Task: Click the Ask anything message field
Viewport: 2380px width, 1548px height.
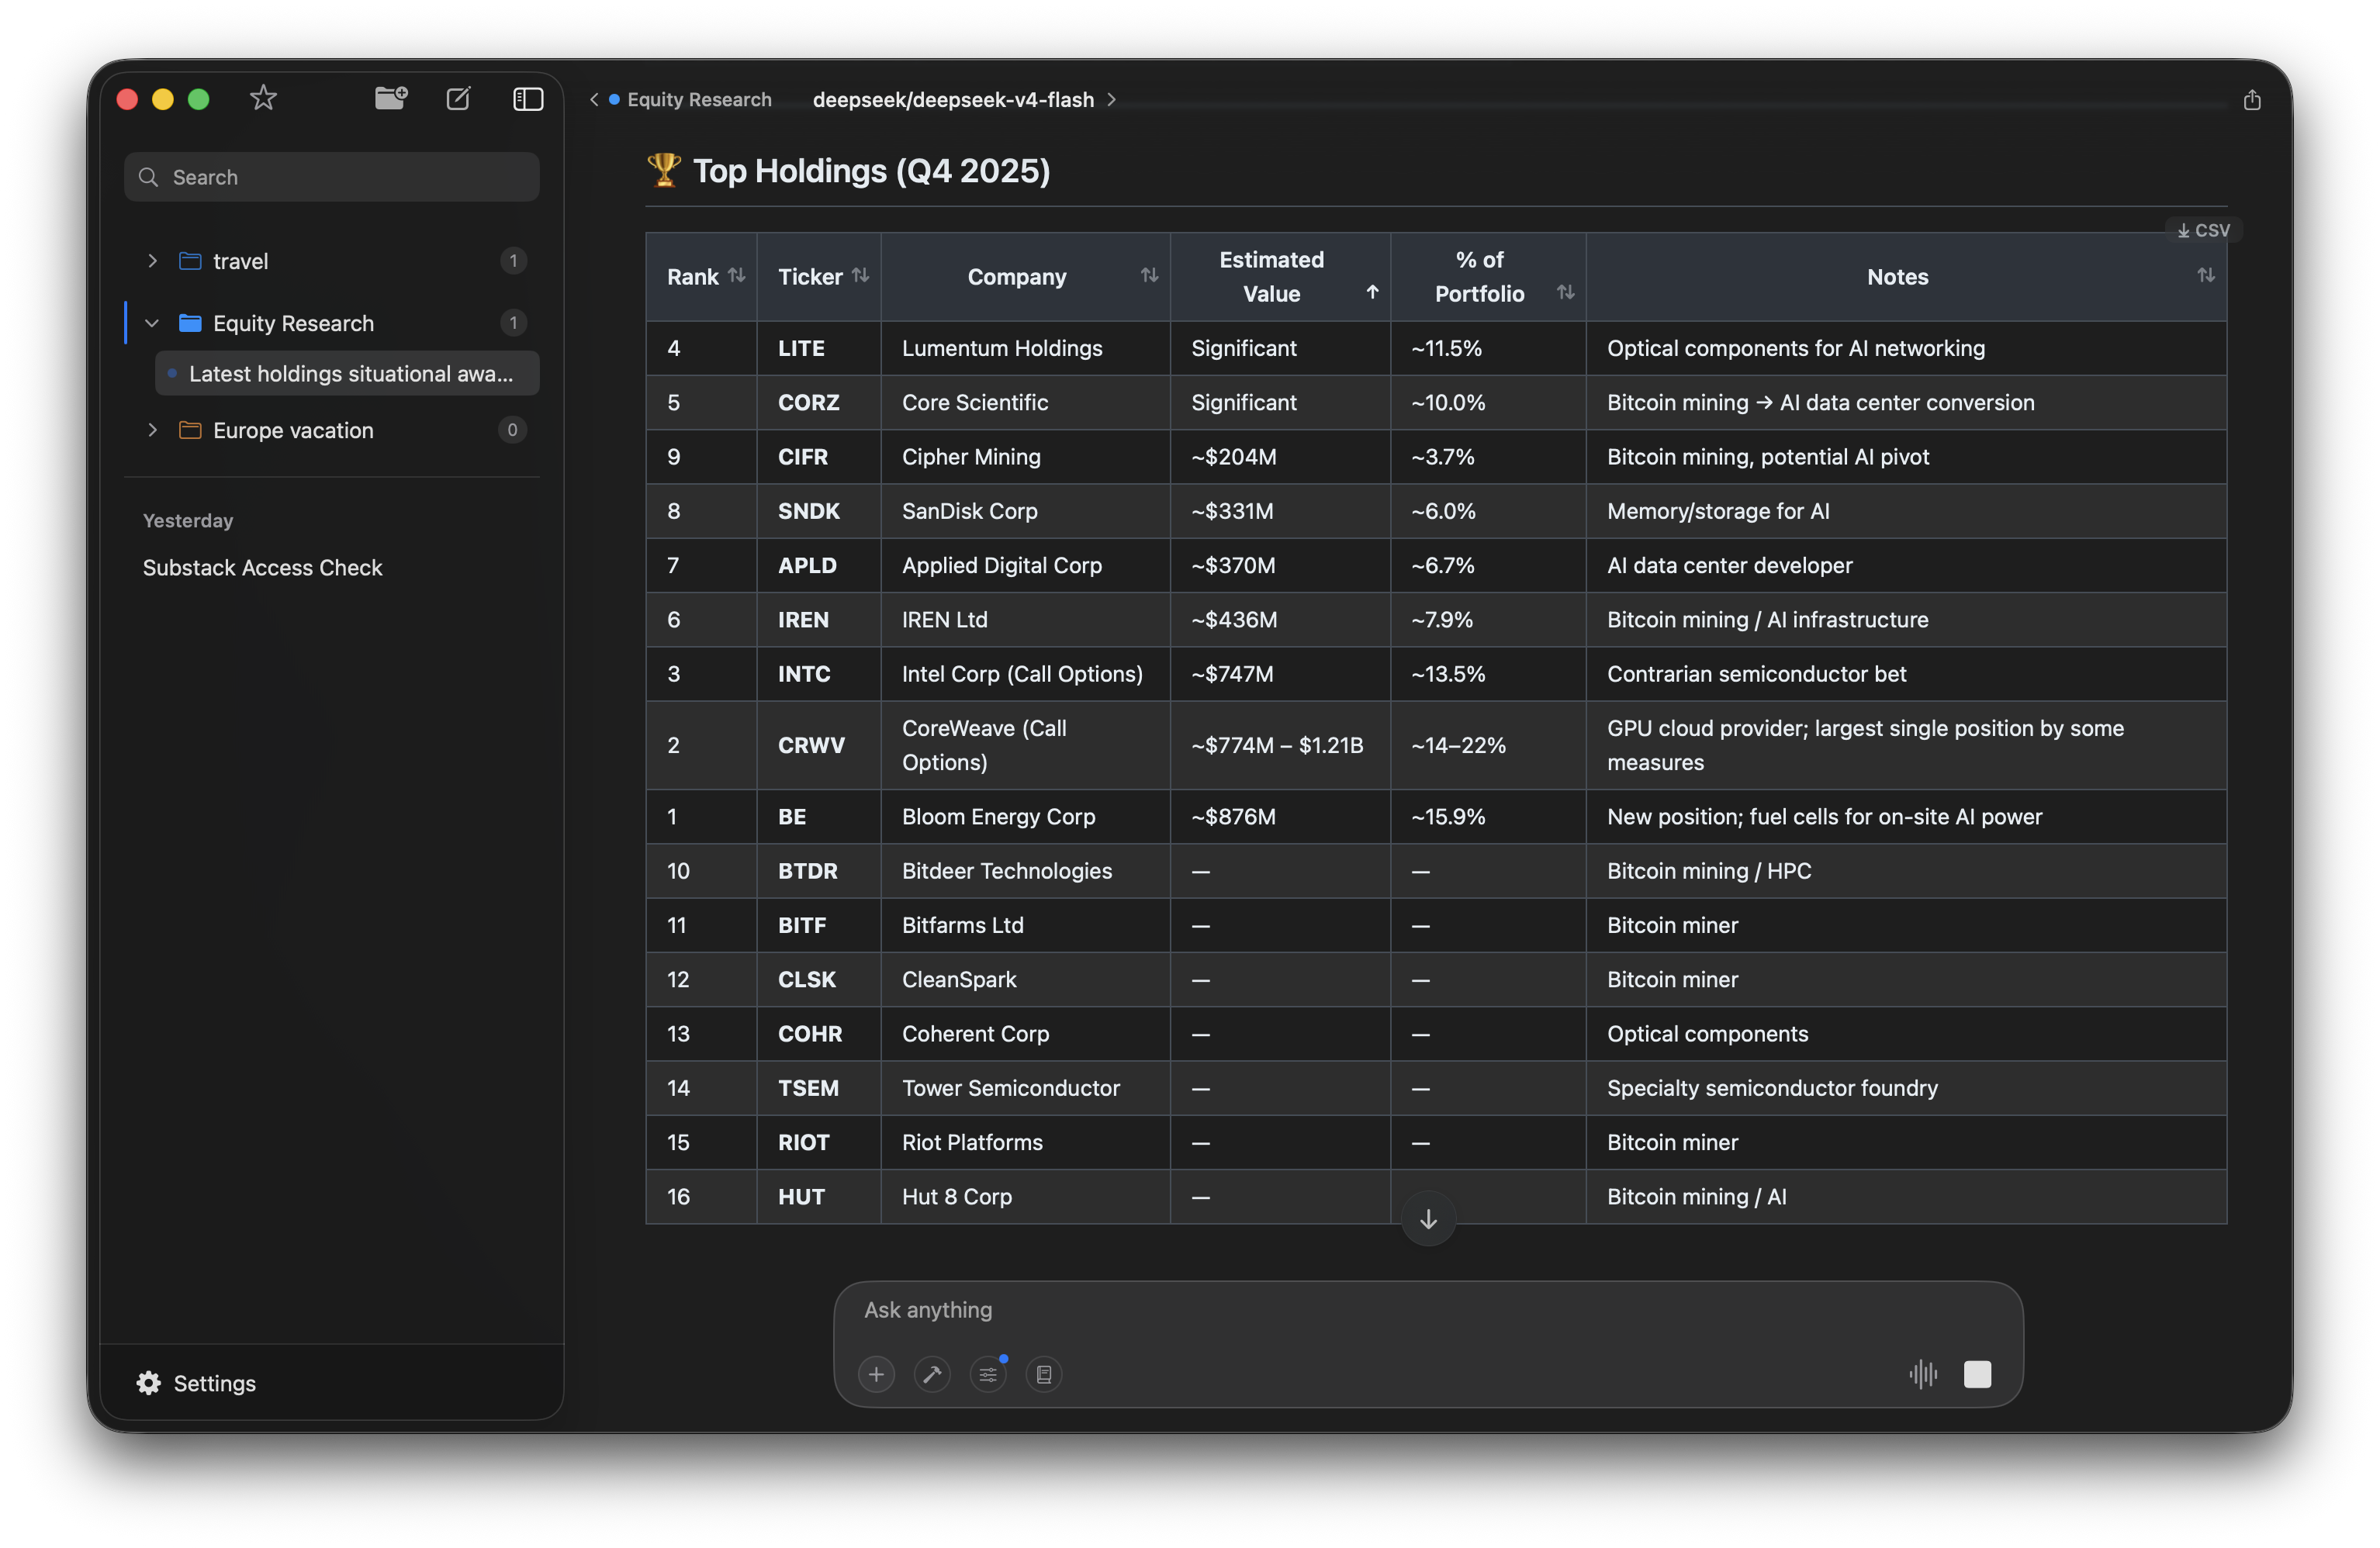Action: click(1428, 1310)
